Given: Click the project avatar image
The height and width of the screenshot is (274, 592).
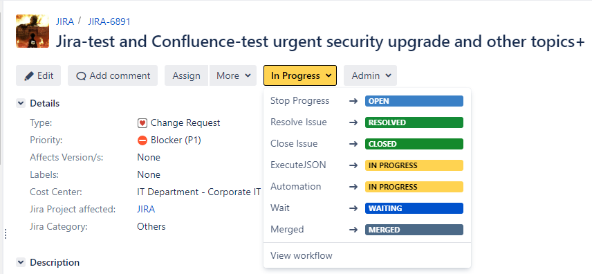Looking at the screenshot, I should [x=33, y=31].
